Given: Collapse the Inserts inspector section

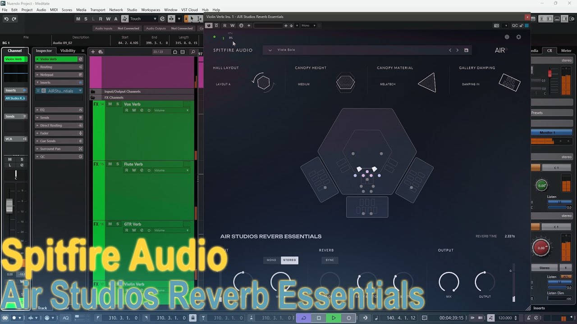Looking at the screenshot, I should pyautogui.click(x=59, y=82).
